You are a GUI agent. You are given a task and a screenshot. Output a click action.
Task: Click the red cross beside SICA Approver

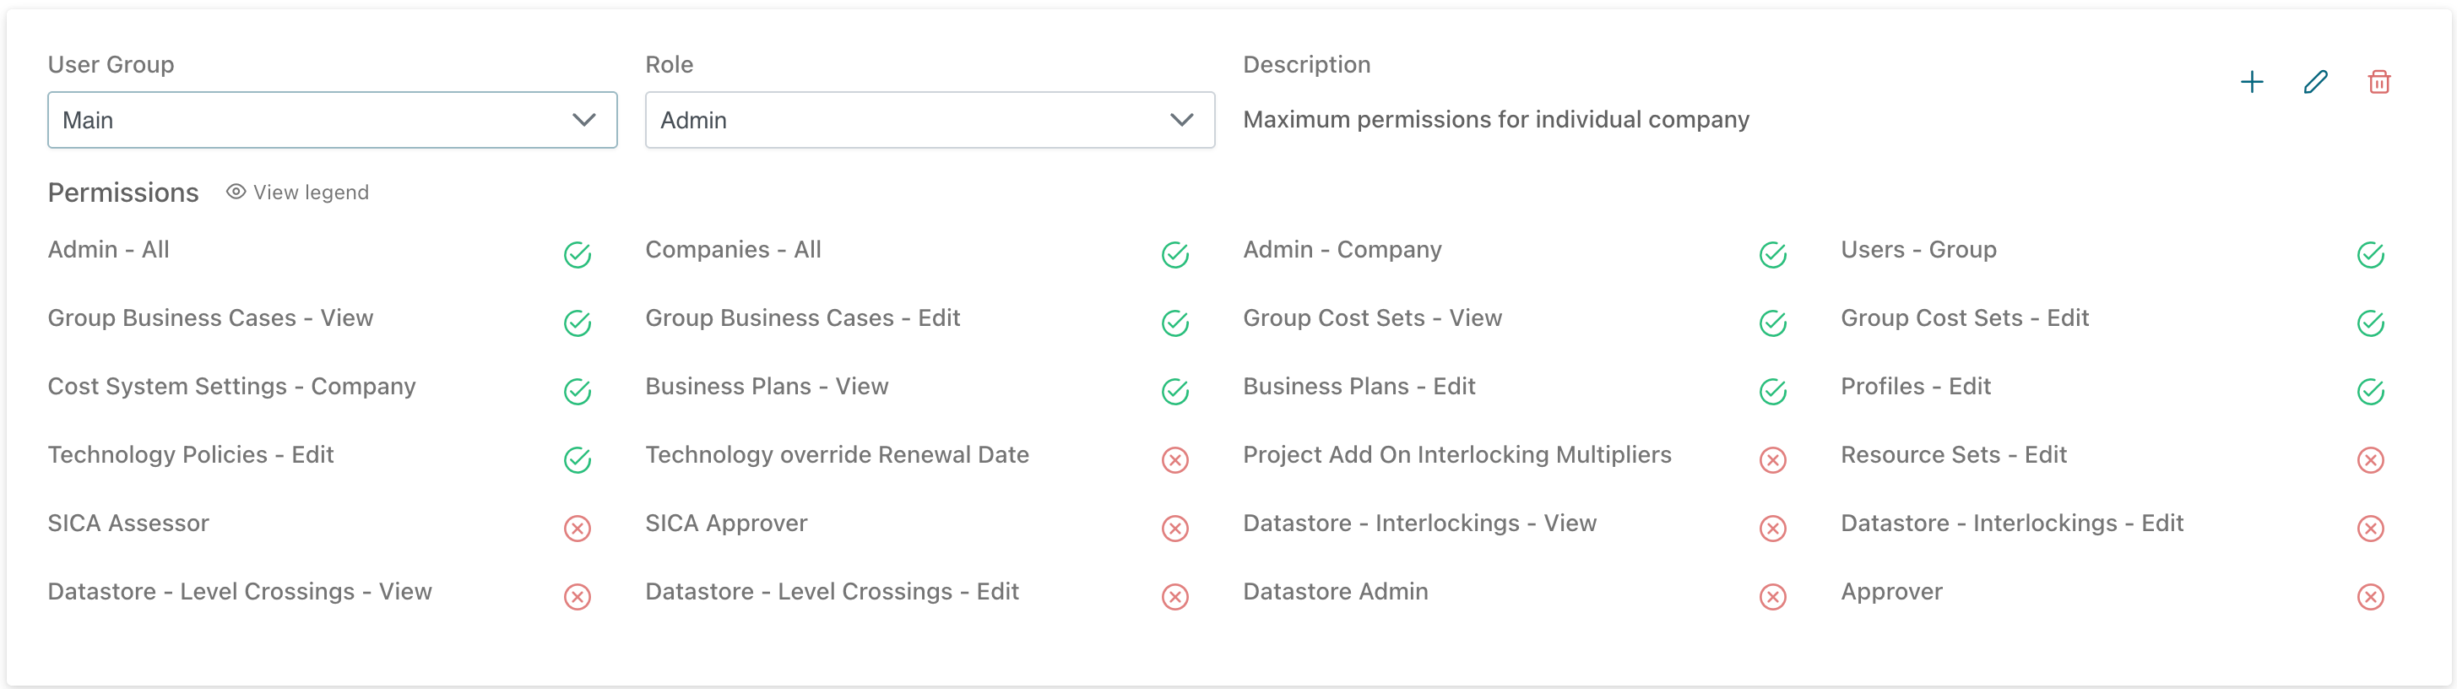click(x=1175, y=529)
